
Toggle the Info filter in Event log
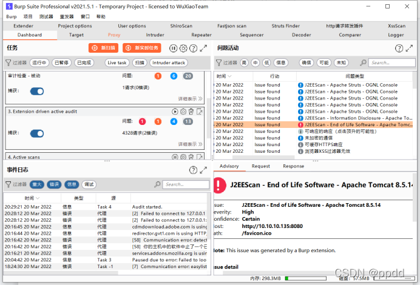tap(72, 184)
